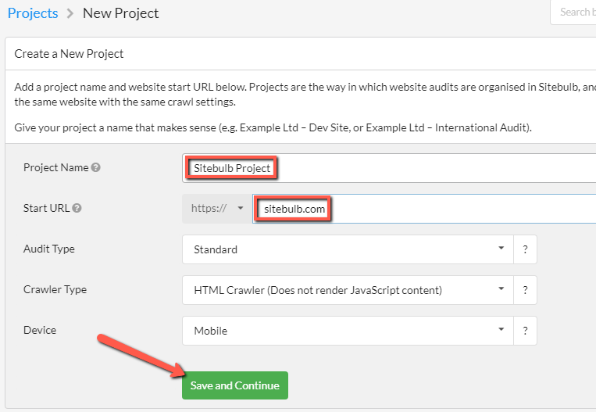Click the Crawler Type label
Viewport: 596px width, 412px height.
(x=55, y=289)
